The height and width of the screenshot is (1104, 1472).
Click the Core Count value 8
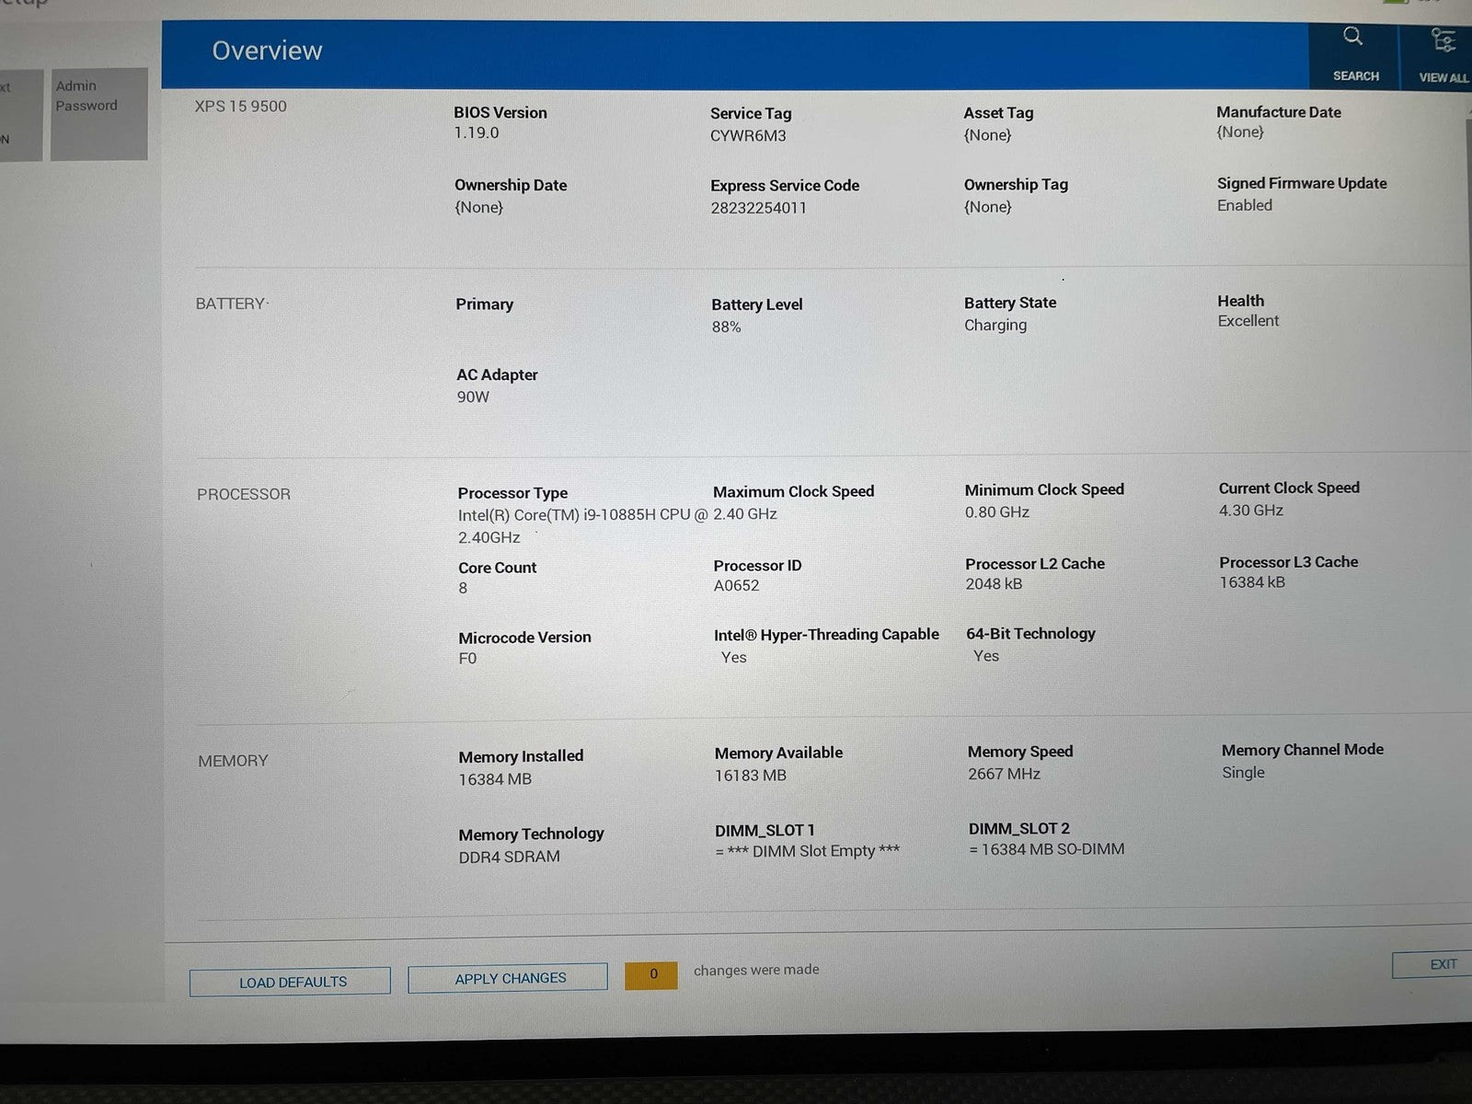point(463,588)
